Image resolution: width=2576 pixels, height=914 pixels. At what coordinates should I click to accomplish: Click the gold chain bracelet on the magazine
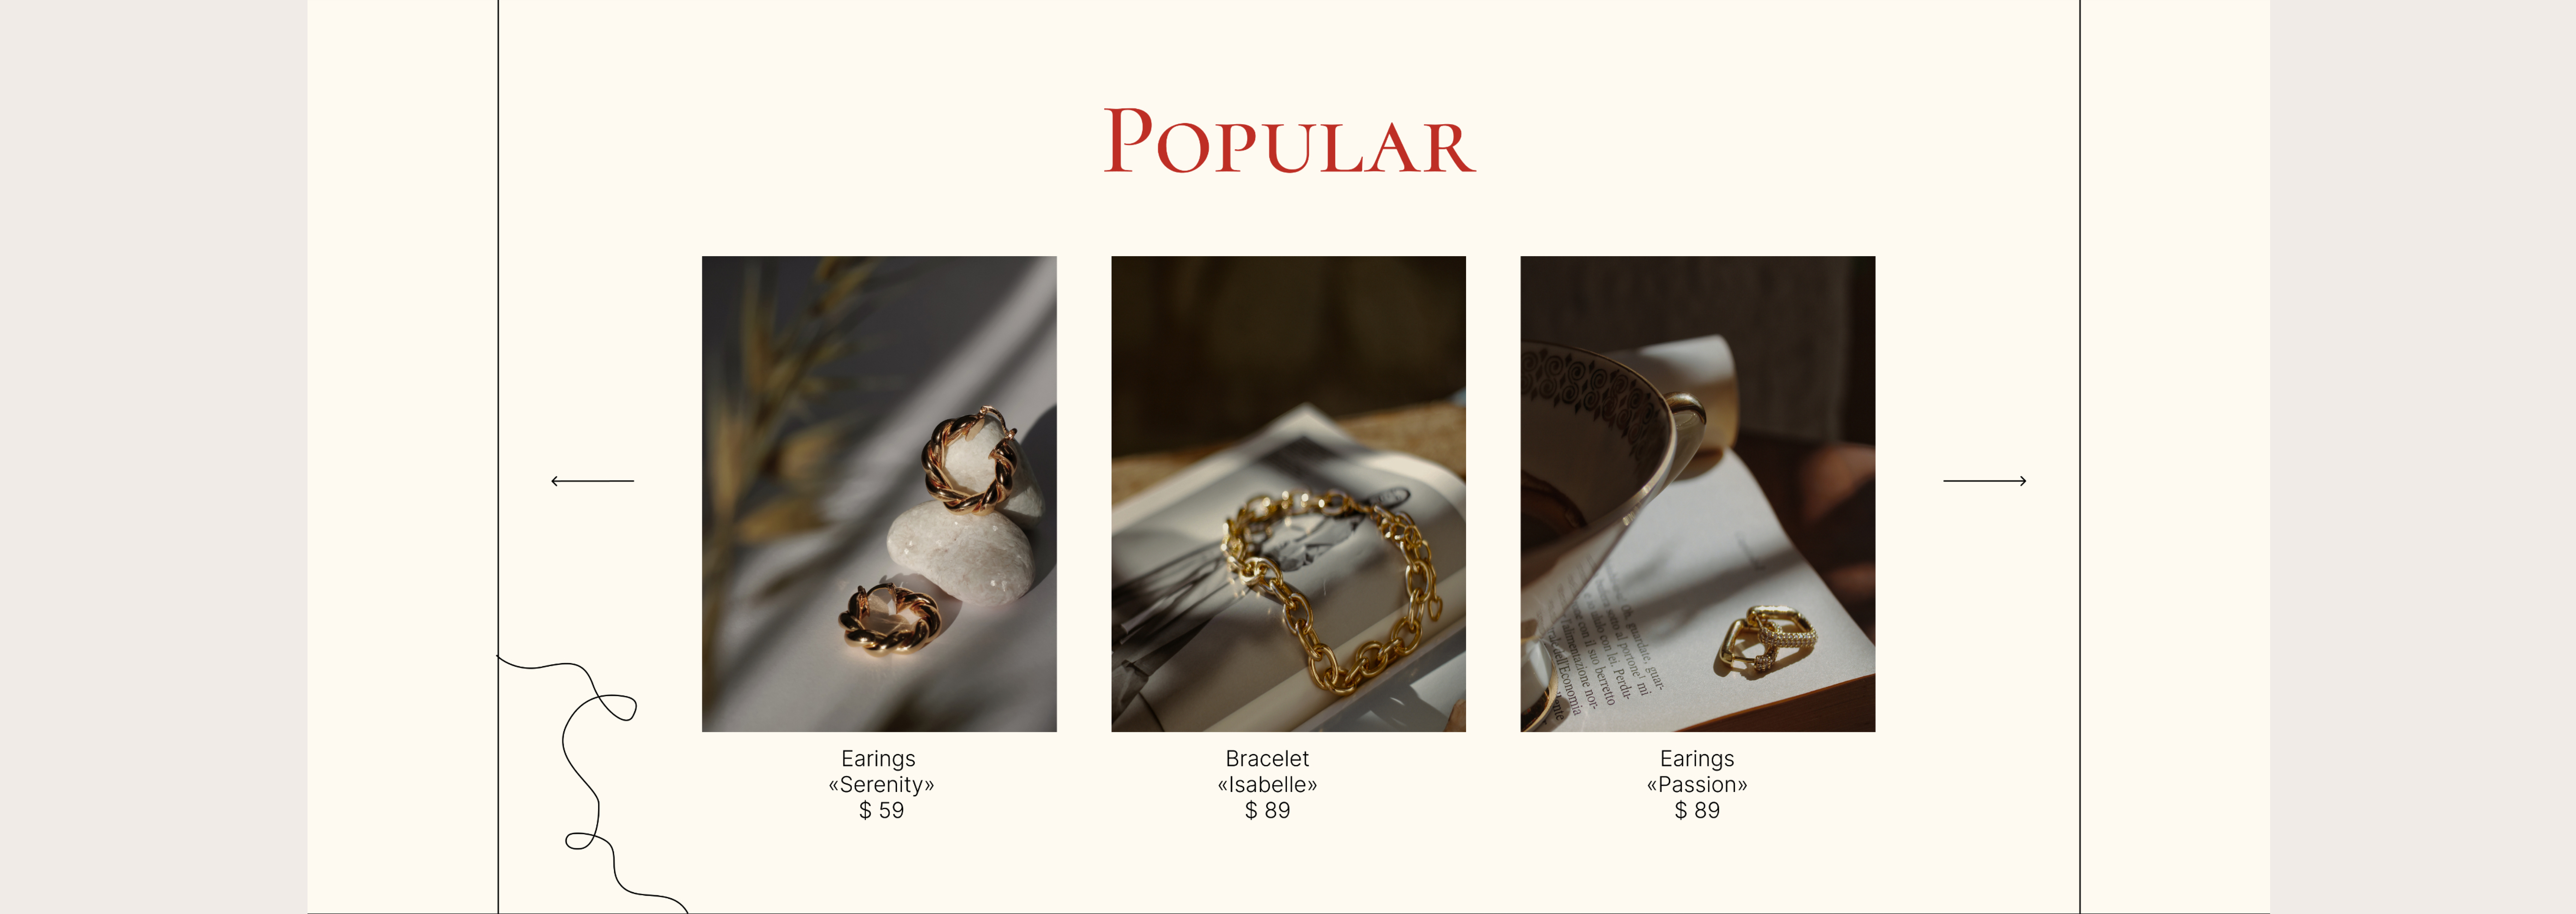(x=1330, y=590)
